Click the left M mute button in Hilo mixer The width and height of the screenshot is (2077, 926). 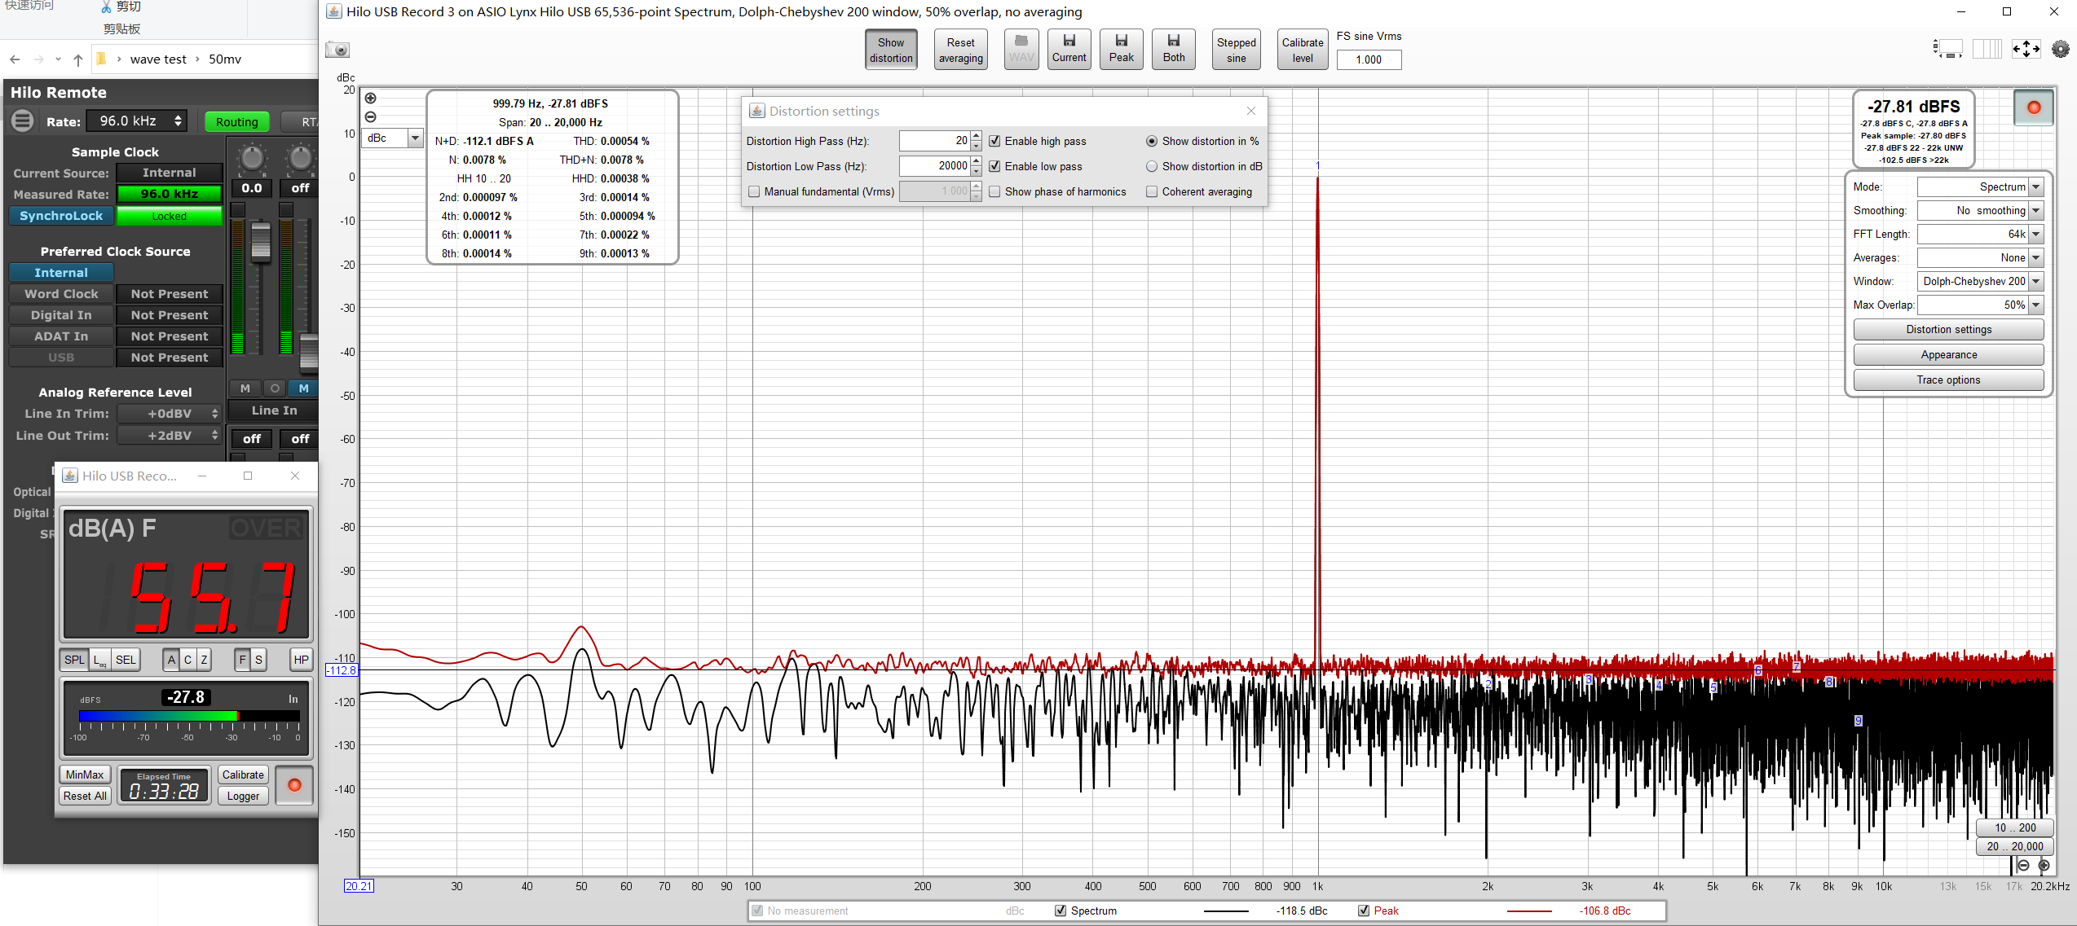(245, 388)
